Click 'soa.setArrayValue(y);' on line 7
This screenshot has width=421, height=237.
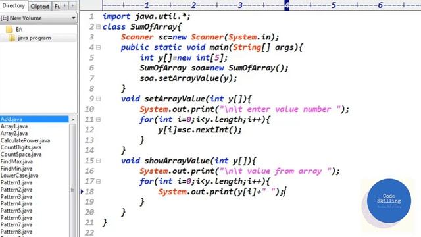tap(189, 78)
